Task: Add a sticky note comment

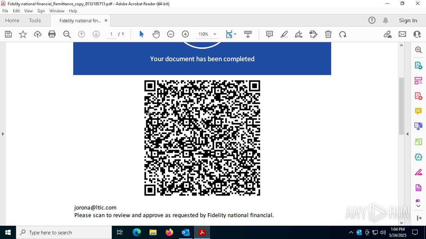Action: (270, 34)
